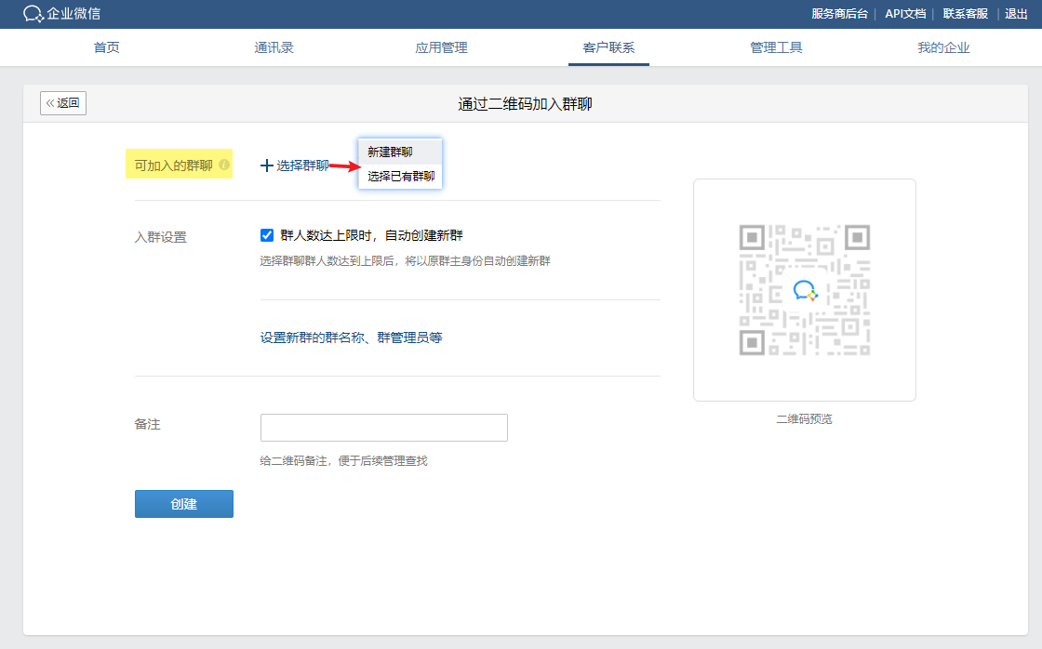
Task: Select the 客户联系 tab
Action: pyautogui.click(x=608, y=47)
